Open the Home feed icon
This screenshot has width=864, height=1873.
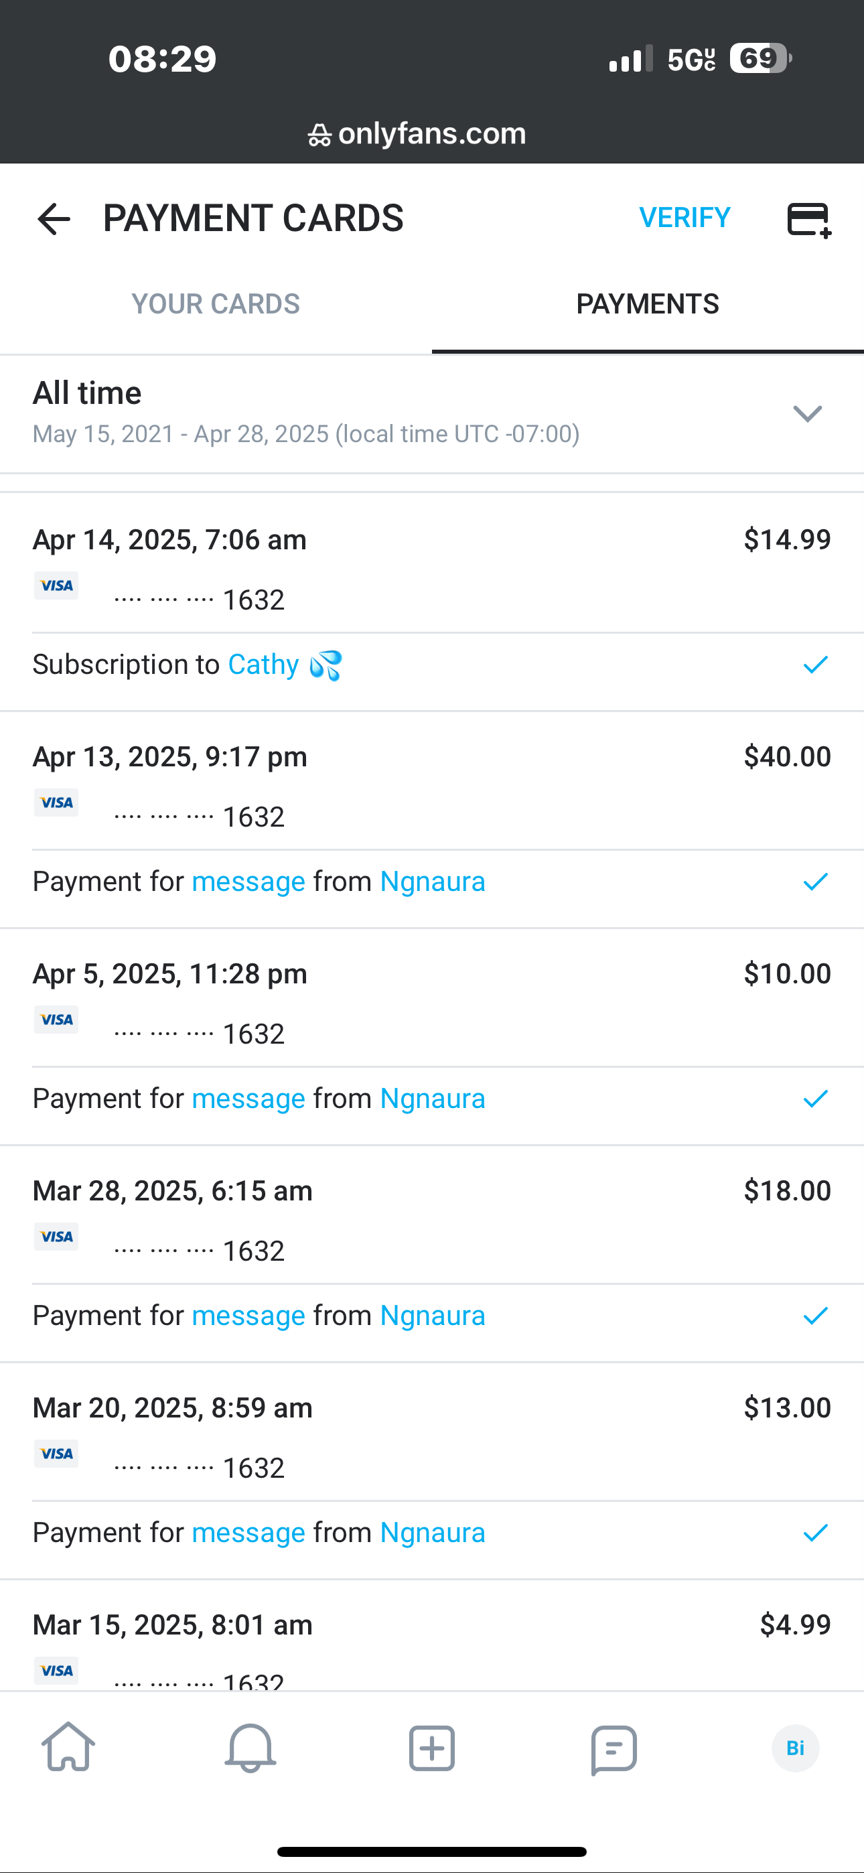pyautogui.click(x=68, y=1747)
